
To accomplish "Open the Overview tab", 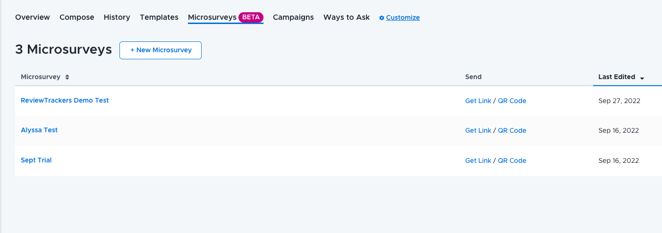I will click(33, 17).
